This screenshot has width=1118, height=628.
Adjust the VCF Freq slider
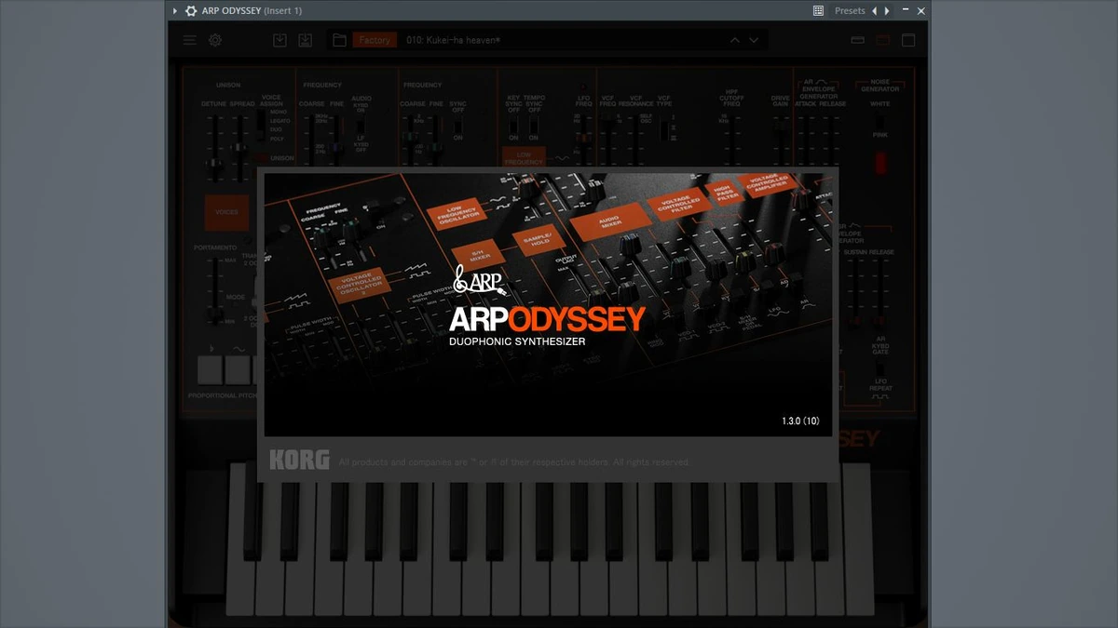tap(607, 140)
